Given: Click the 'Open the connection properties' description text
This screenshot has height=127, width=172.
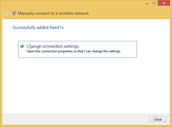Looking at the screenshot, I should [73, 51].
